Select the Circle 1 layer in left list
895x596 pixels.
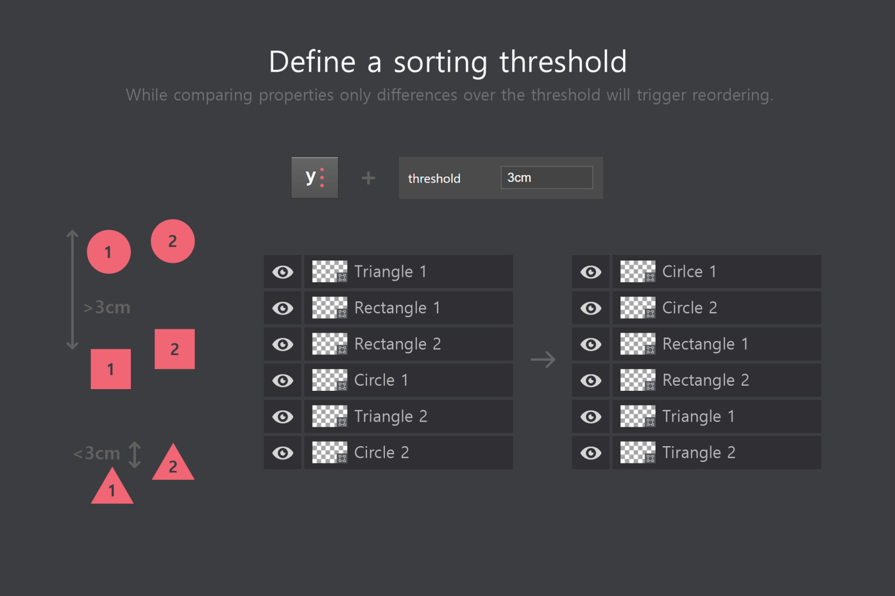[408, 380]
